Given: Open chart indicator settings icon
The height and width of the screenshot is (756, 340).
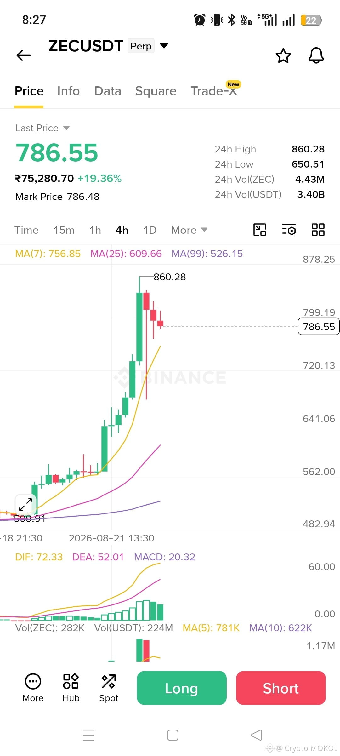Looking at the screenshot, I should tap(289, 230).
